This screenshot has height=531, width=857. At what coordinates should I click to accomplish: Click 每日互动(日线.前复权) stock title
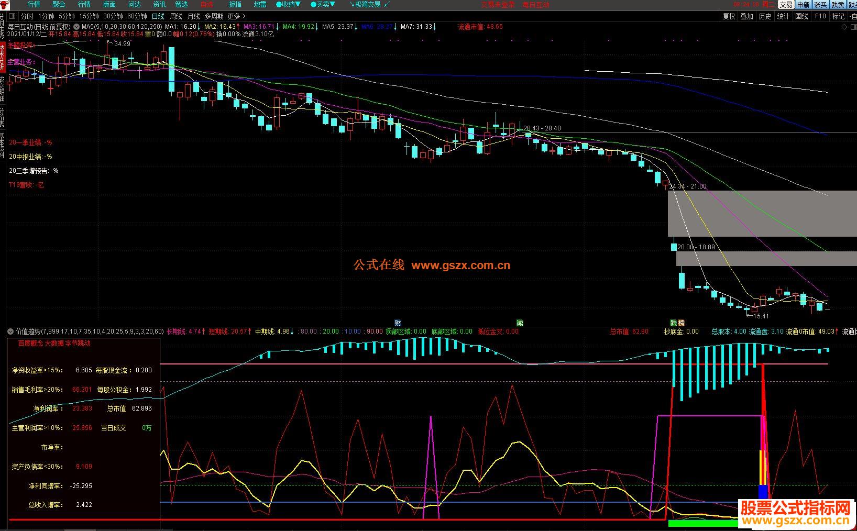pyautogui.click(x=39, y=27)
